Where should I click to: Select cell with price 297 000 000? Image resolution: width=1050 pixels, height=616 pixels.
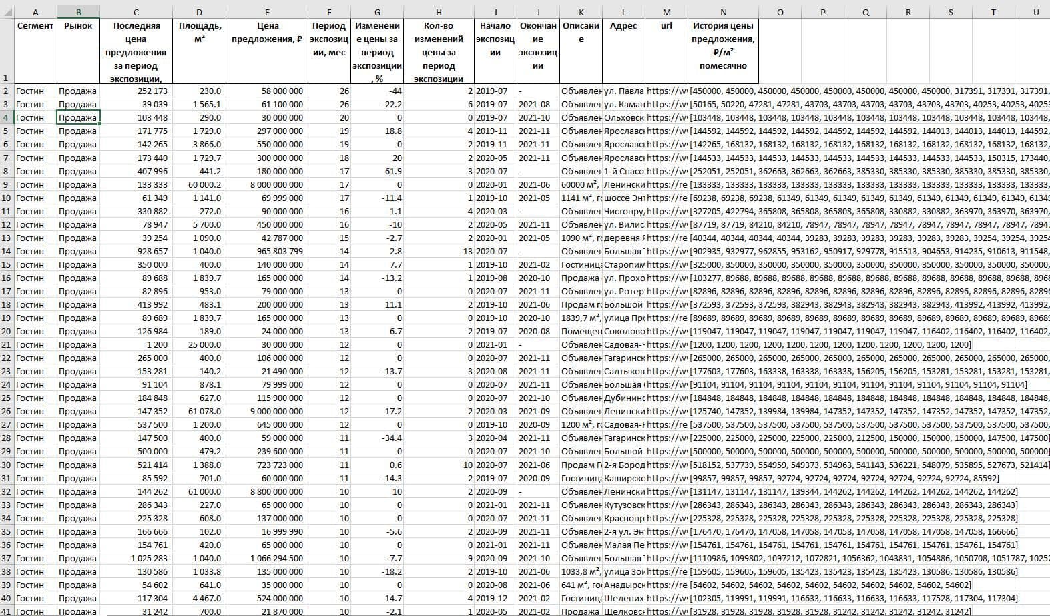267,131
